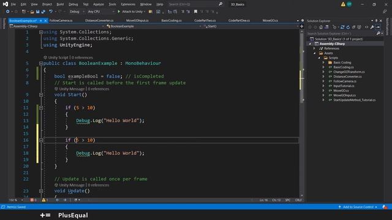The image size is (392, 220).
Task: Collapse the Assets folder node
Action: coord(315,53)
